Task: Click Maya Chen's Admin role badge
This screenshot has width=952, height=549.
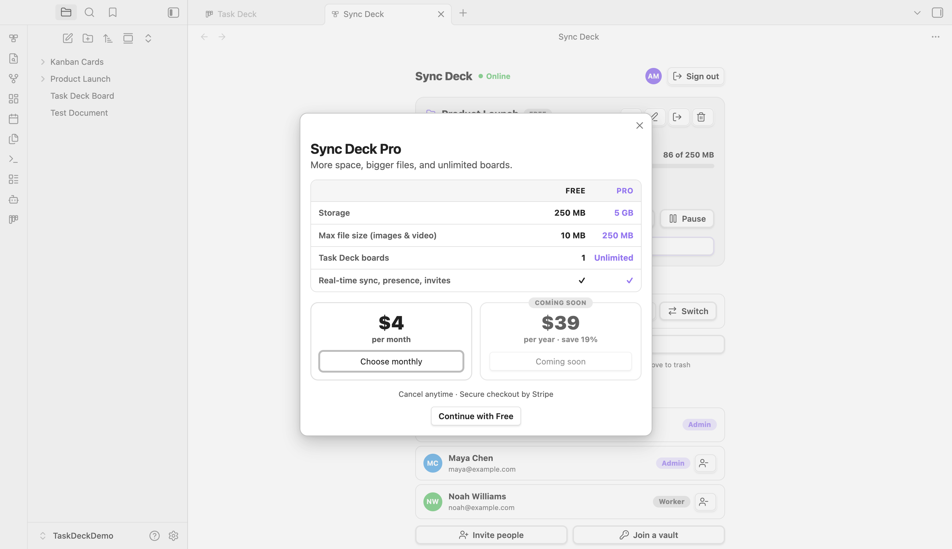Action: tap(673, 463)
